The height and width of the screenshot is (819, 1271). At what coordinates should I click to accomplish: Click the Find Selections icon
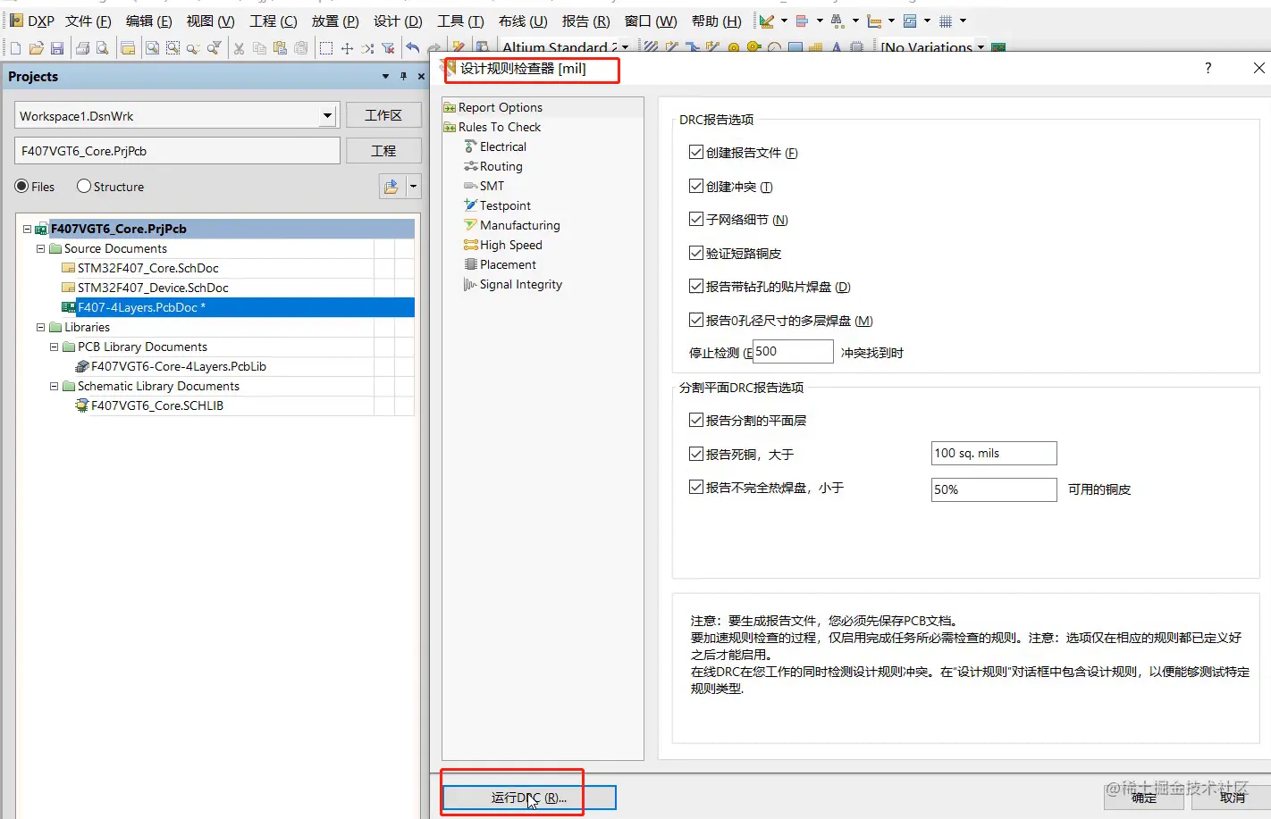coord(838,21)
